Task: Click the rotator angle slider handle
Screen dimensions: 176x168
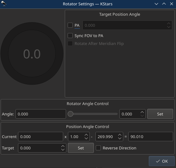Action: [x=70, y=114]
